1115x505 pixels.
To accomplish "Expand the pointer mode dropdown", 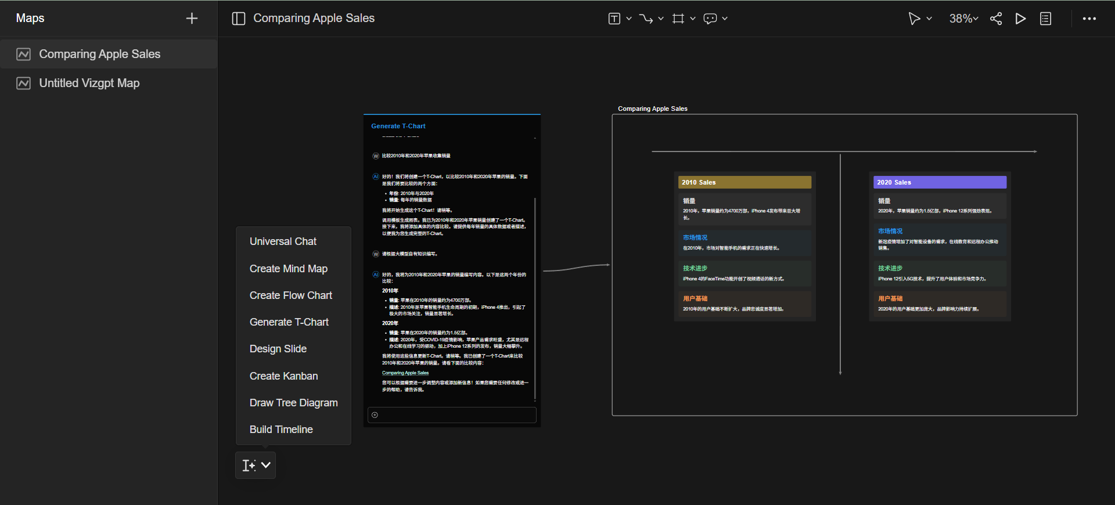I will click(x=929, y=19).
